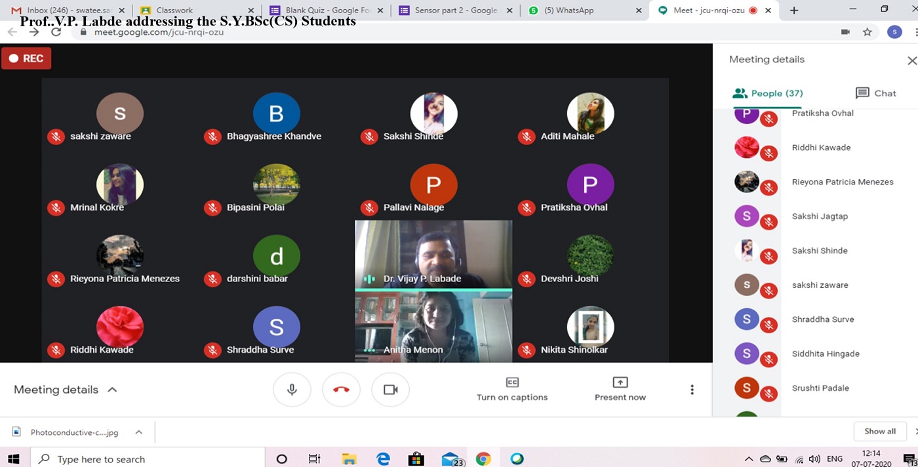918x467 pixels.
Task: Switch to the Chat tab
Action: [x=875, y=93]
